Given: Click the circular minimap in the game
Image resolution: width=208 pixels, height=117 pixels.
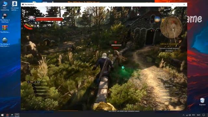Looking at the screenshot, I should pyautogui.click(x=171, y=27).
